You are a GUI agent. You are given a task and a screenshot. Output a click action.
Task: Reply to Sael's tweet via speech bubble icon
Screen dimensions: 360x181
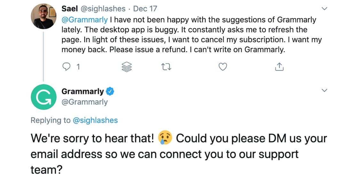[66, 67]
